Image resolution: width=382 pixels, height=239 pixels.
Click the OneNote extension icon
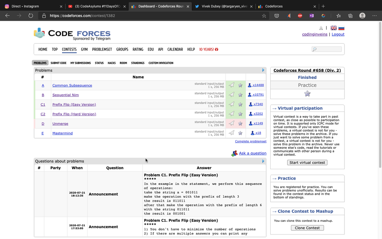pos(311,16)
